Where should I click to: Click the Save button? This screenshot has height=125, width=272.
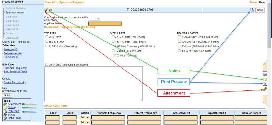click(260, 10)
